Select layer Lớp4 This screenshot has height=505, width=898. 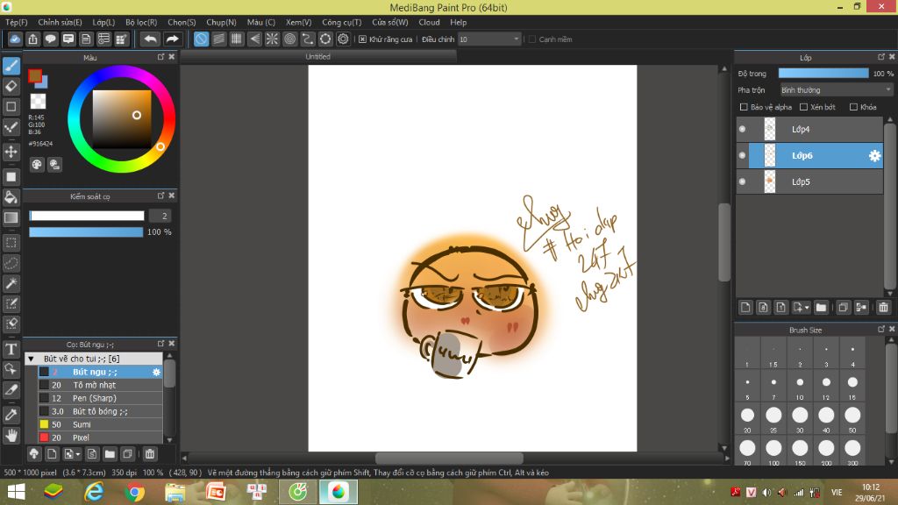point(809,130)
